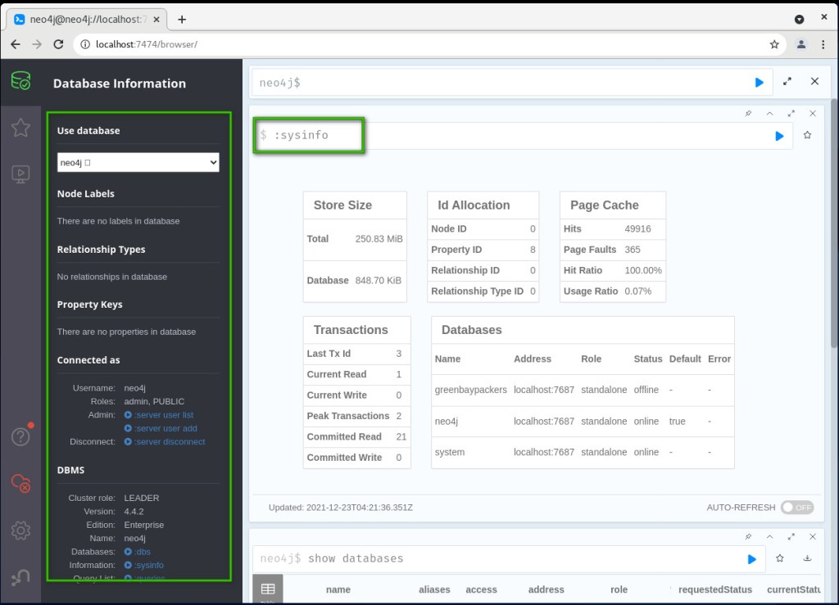Open the Favorites star sidebar icon
The width and height of the screenshot is (839, 605).
tap(20, 128)
